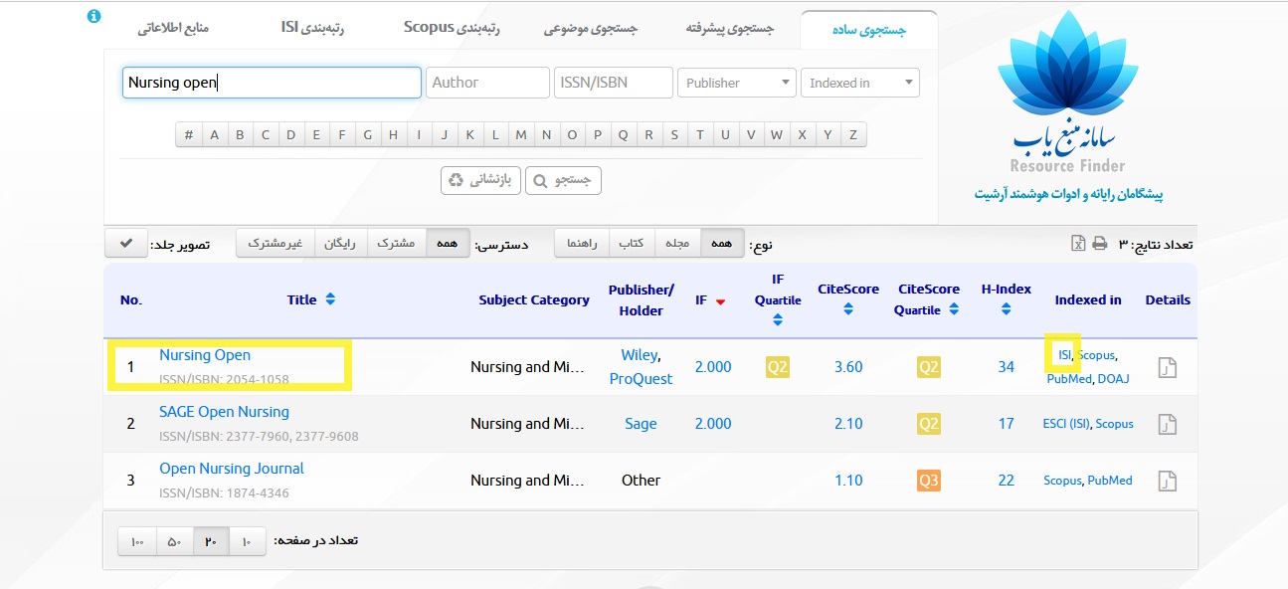Click H-Index value 34
Image resolution: width=1288 pixels, height=589 pixels.
pyautogui.click(x=1007, y=367)
